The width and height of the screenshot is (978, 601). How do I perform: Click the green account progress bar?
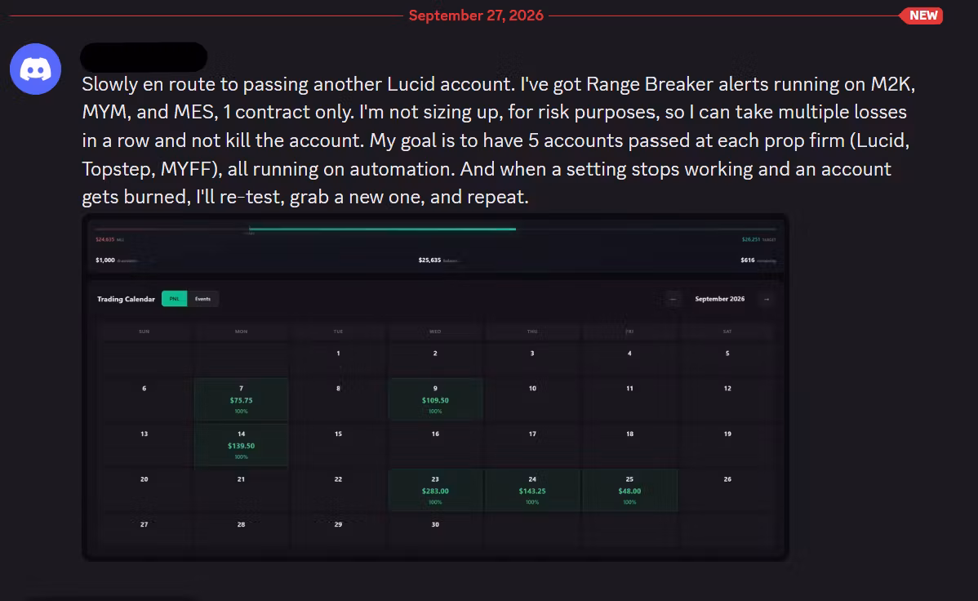pos(382,229)
